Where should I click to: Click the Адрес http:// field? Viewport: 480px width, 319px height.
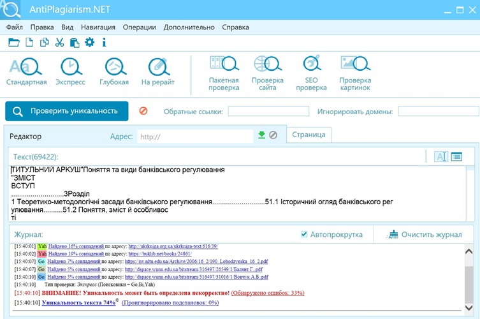[195, 137]
